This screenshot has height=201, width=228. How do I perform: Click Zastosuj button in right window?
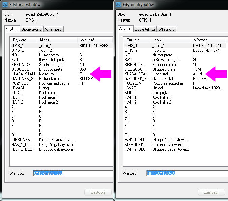point(211,192)
